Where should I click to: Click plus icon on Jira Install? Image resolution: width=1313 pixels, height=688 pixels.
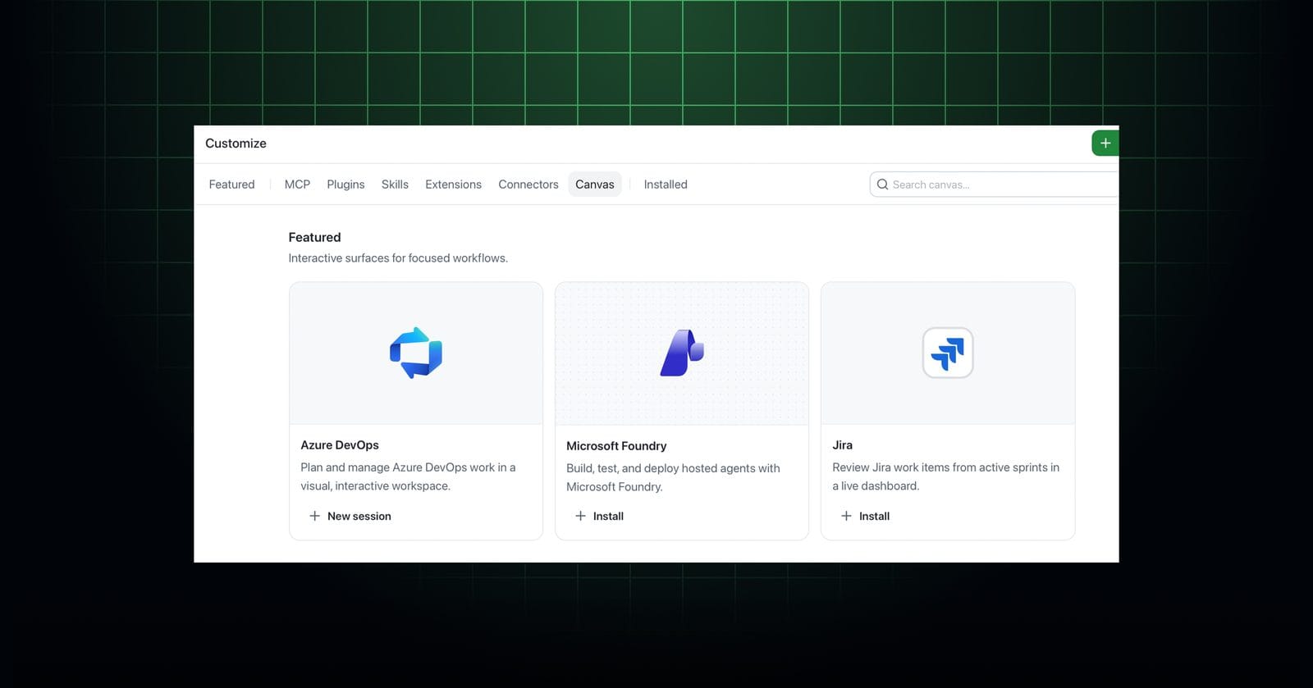coord(846,516)
